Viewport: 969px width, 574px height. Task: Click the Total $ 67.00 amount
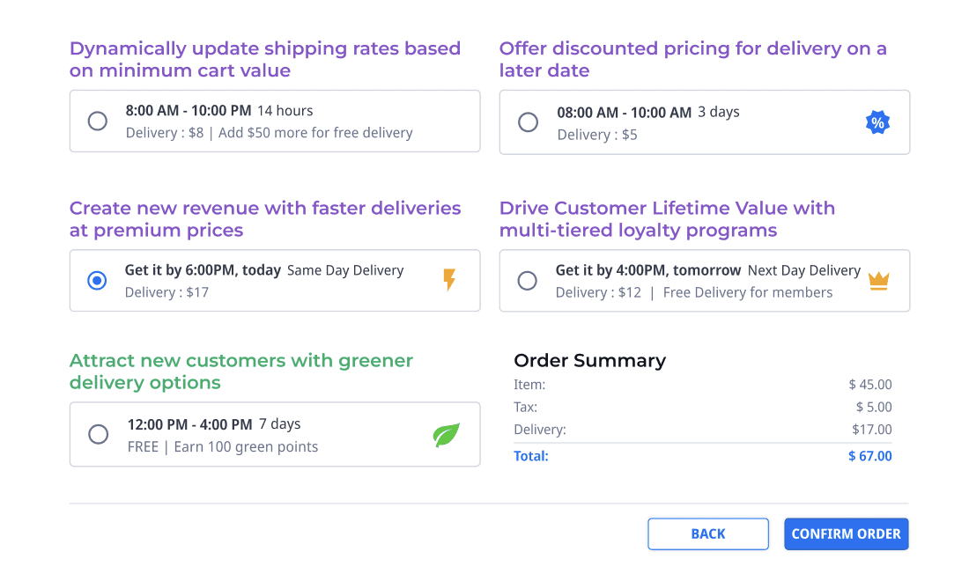tap(869, 456)
